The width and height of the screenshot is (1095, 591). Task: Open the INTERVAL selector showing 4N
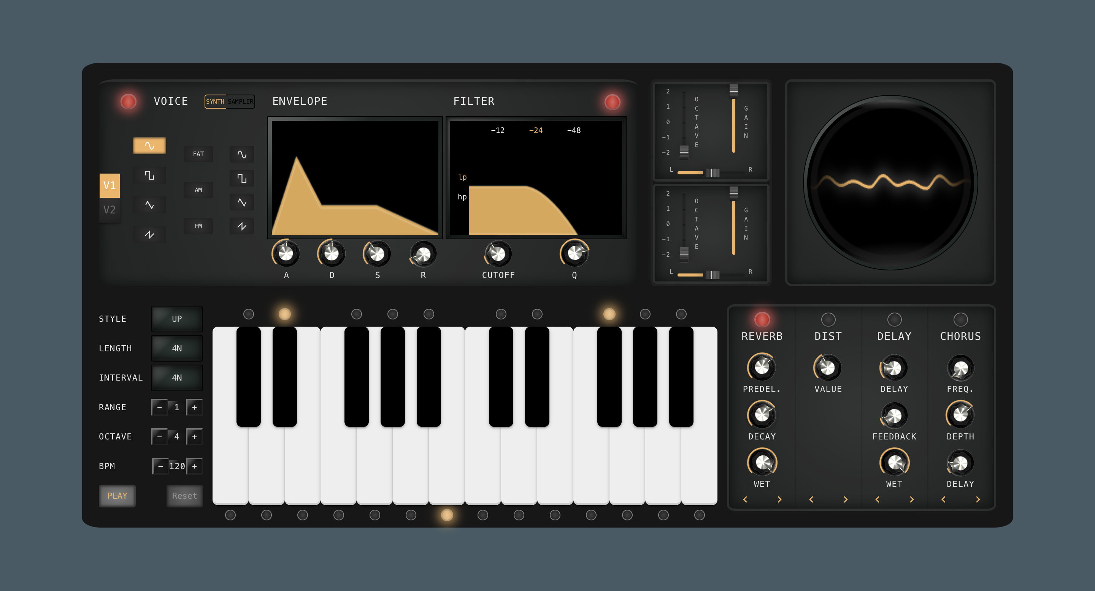(x=177, y=378)
